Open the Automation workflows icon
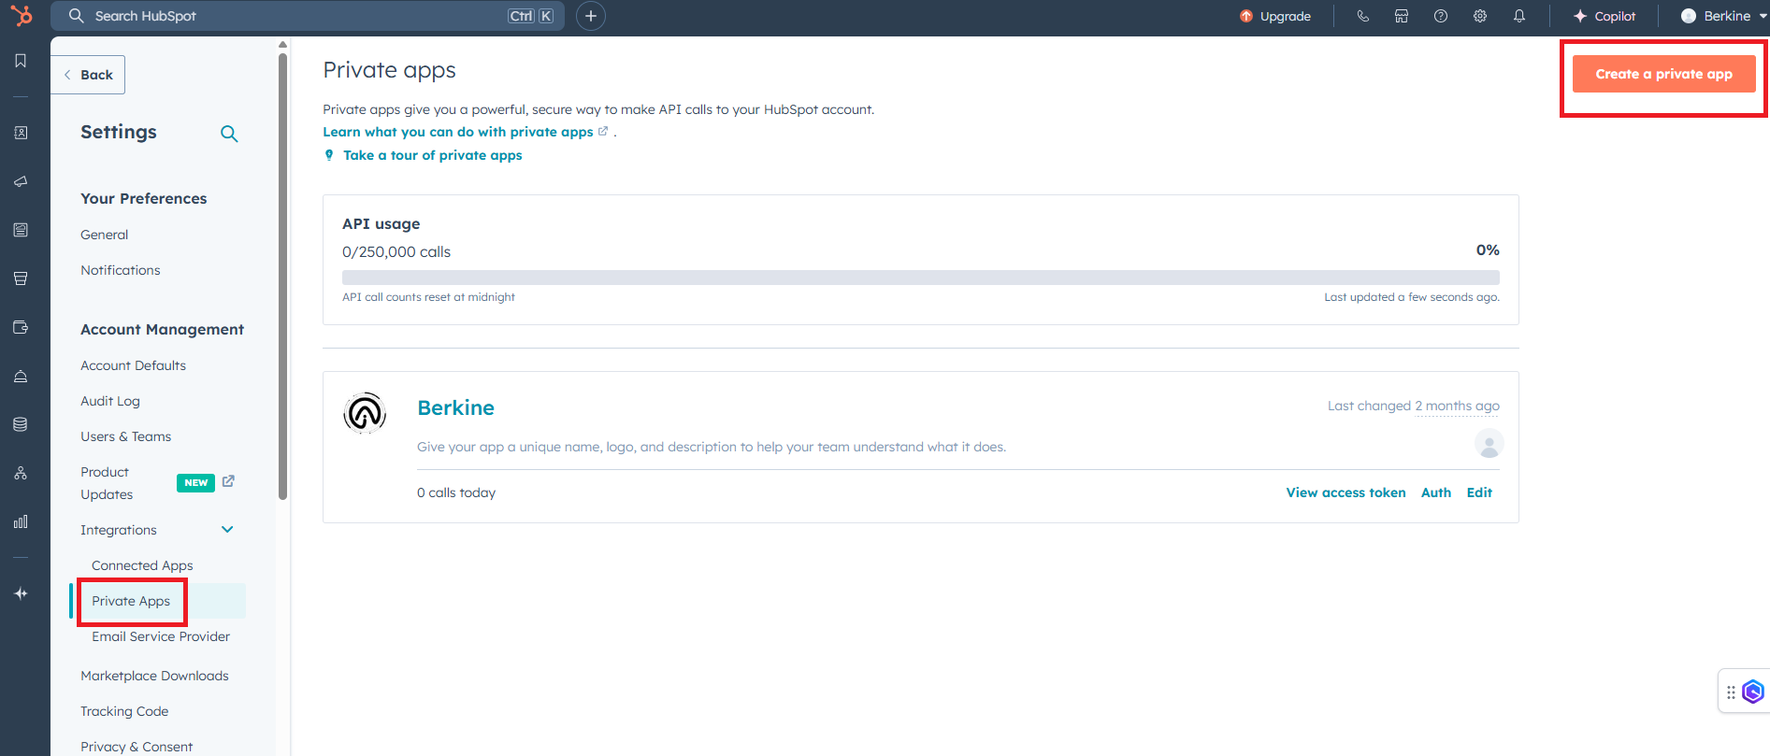This screenshot has width=1770, height=756. [x=21, y=473]
